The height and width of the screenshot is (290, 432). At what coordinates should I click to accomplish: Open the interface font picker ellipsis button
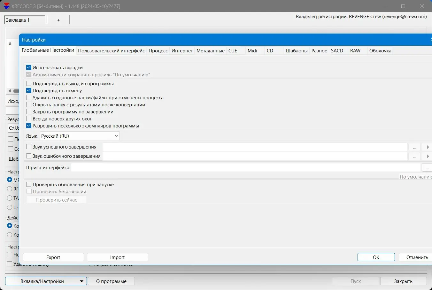pyautogui.click(x=427, y=168)
